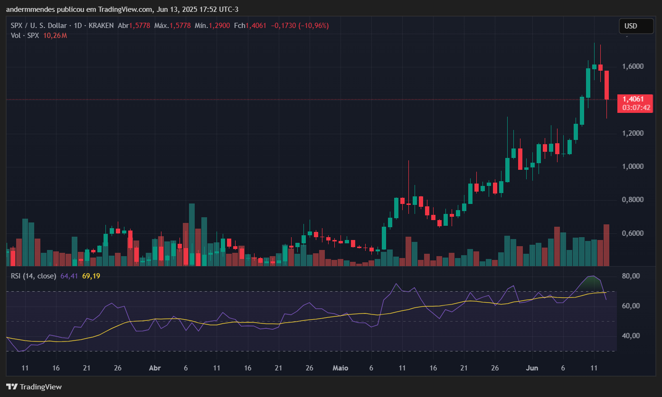Click the SPX / U. S. Dollar symbol title
This screenshot has width=662, height=397.
pos(40,26)
